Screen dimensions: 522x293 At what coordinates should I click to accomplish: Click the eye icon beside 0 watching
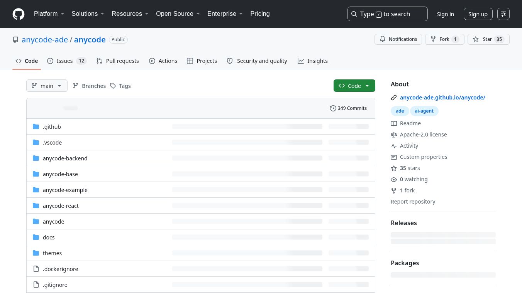(394, 179)
